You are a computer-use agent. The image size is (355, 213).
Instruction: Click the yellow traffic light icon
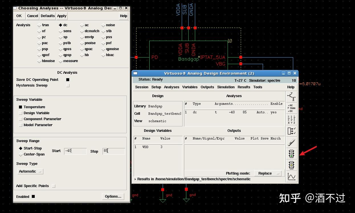(291, 165)
